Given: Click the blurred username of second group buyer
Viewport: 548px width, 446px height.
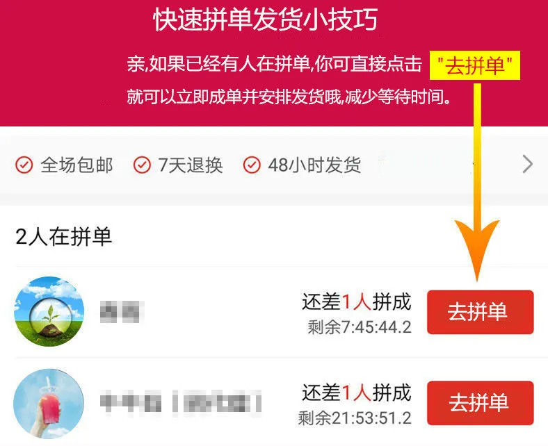Looking at the screenshot, I should [x=180, y=403].
